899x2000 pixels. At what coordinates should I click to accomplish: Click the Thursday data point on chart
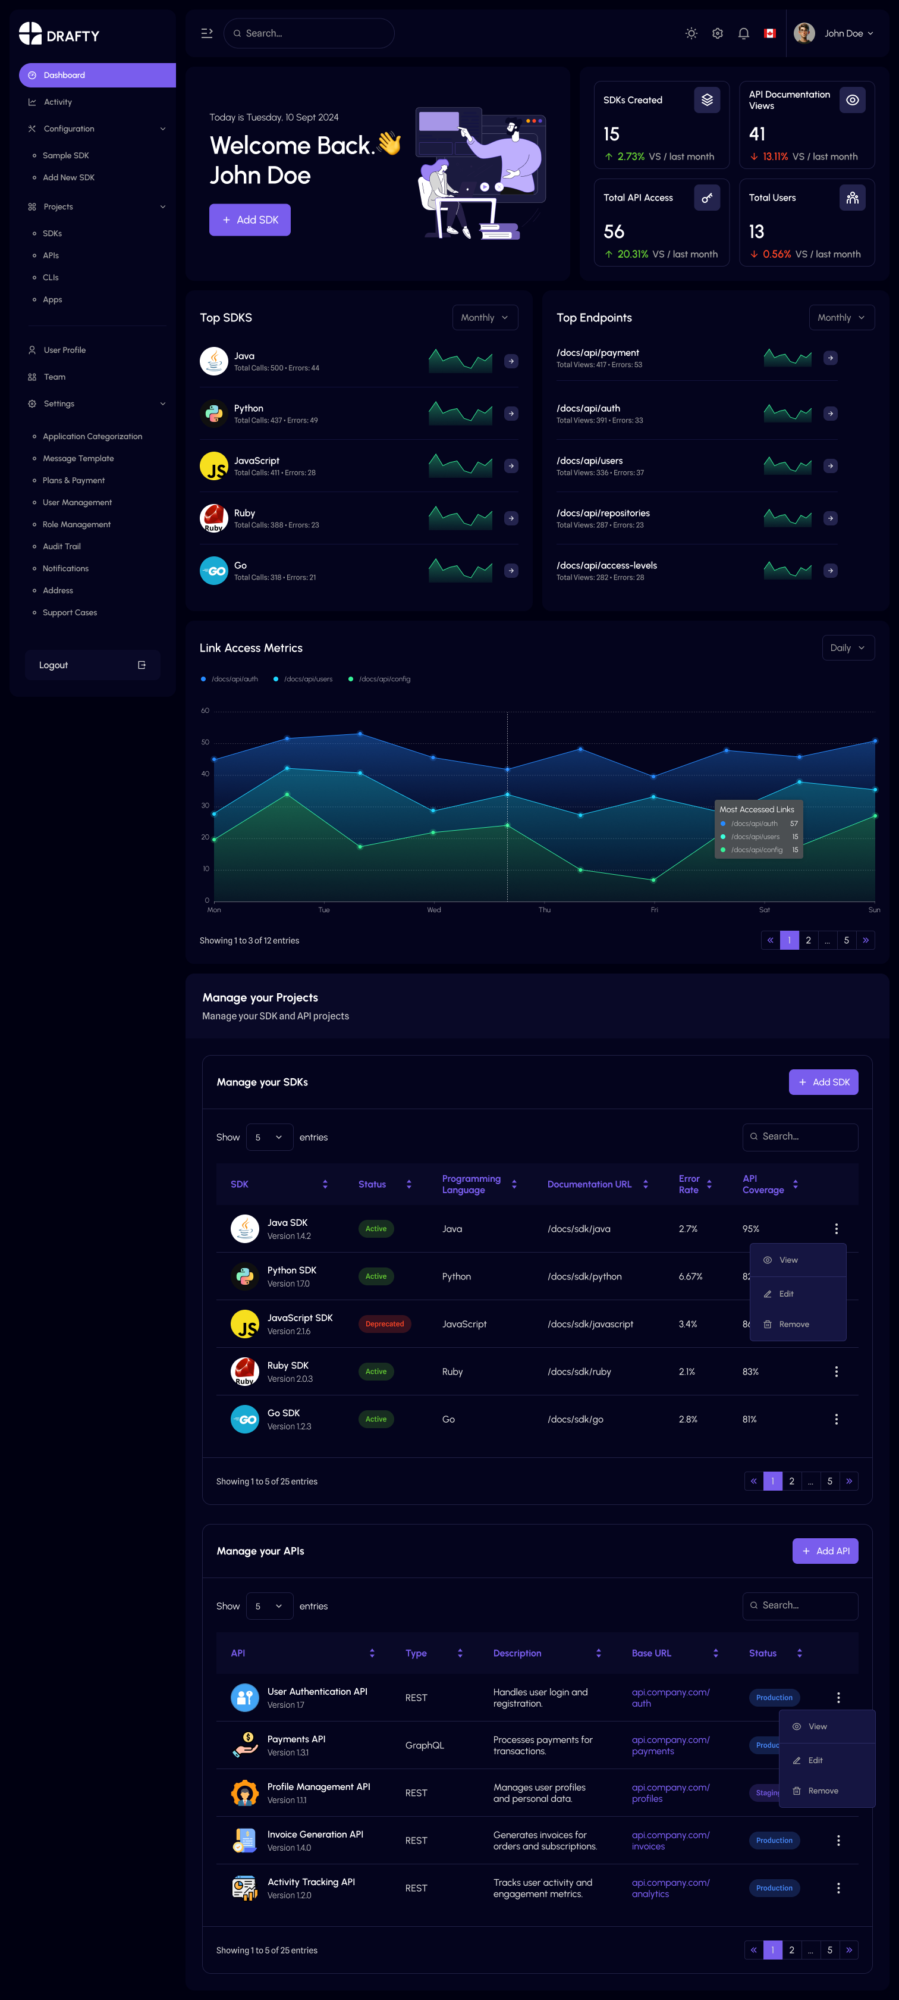click(580, 749)
